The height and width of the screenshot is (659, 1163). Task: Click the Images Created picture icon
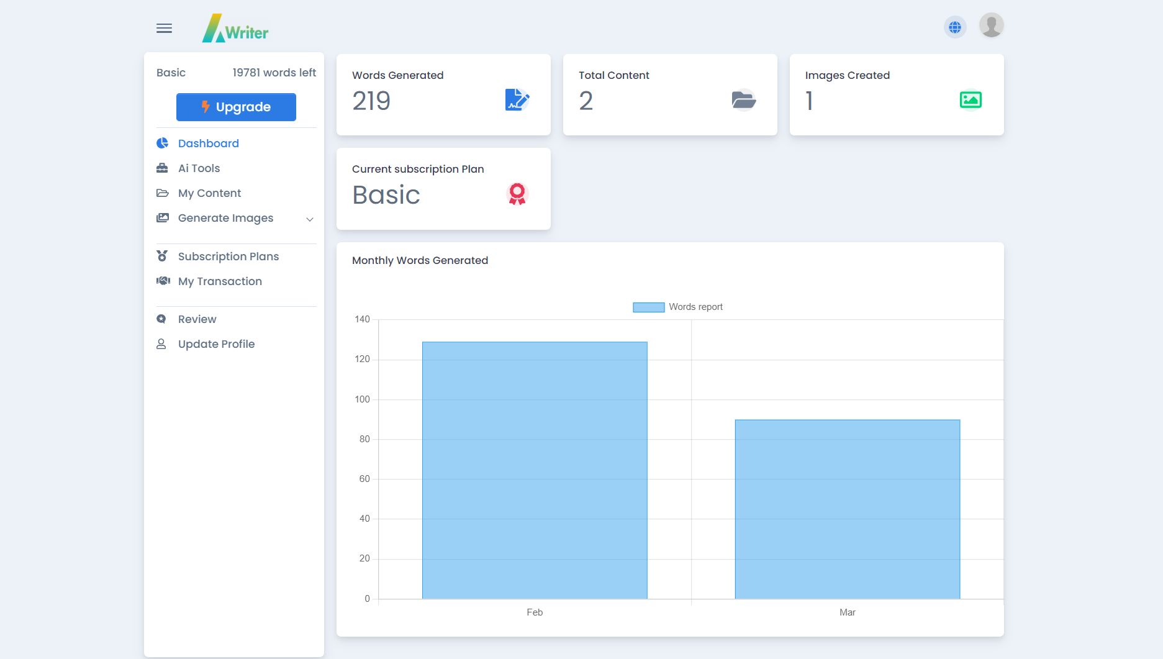coord(970,100)
